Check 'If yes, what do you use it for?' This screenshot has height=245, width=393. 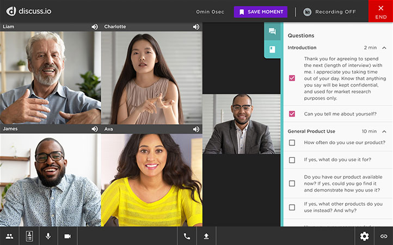292,160
